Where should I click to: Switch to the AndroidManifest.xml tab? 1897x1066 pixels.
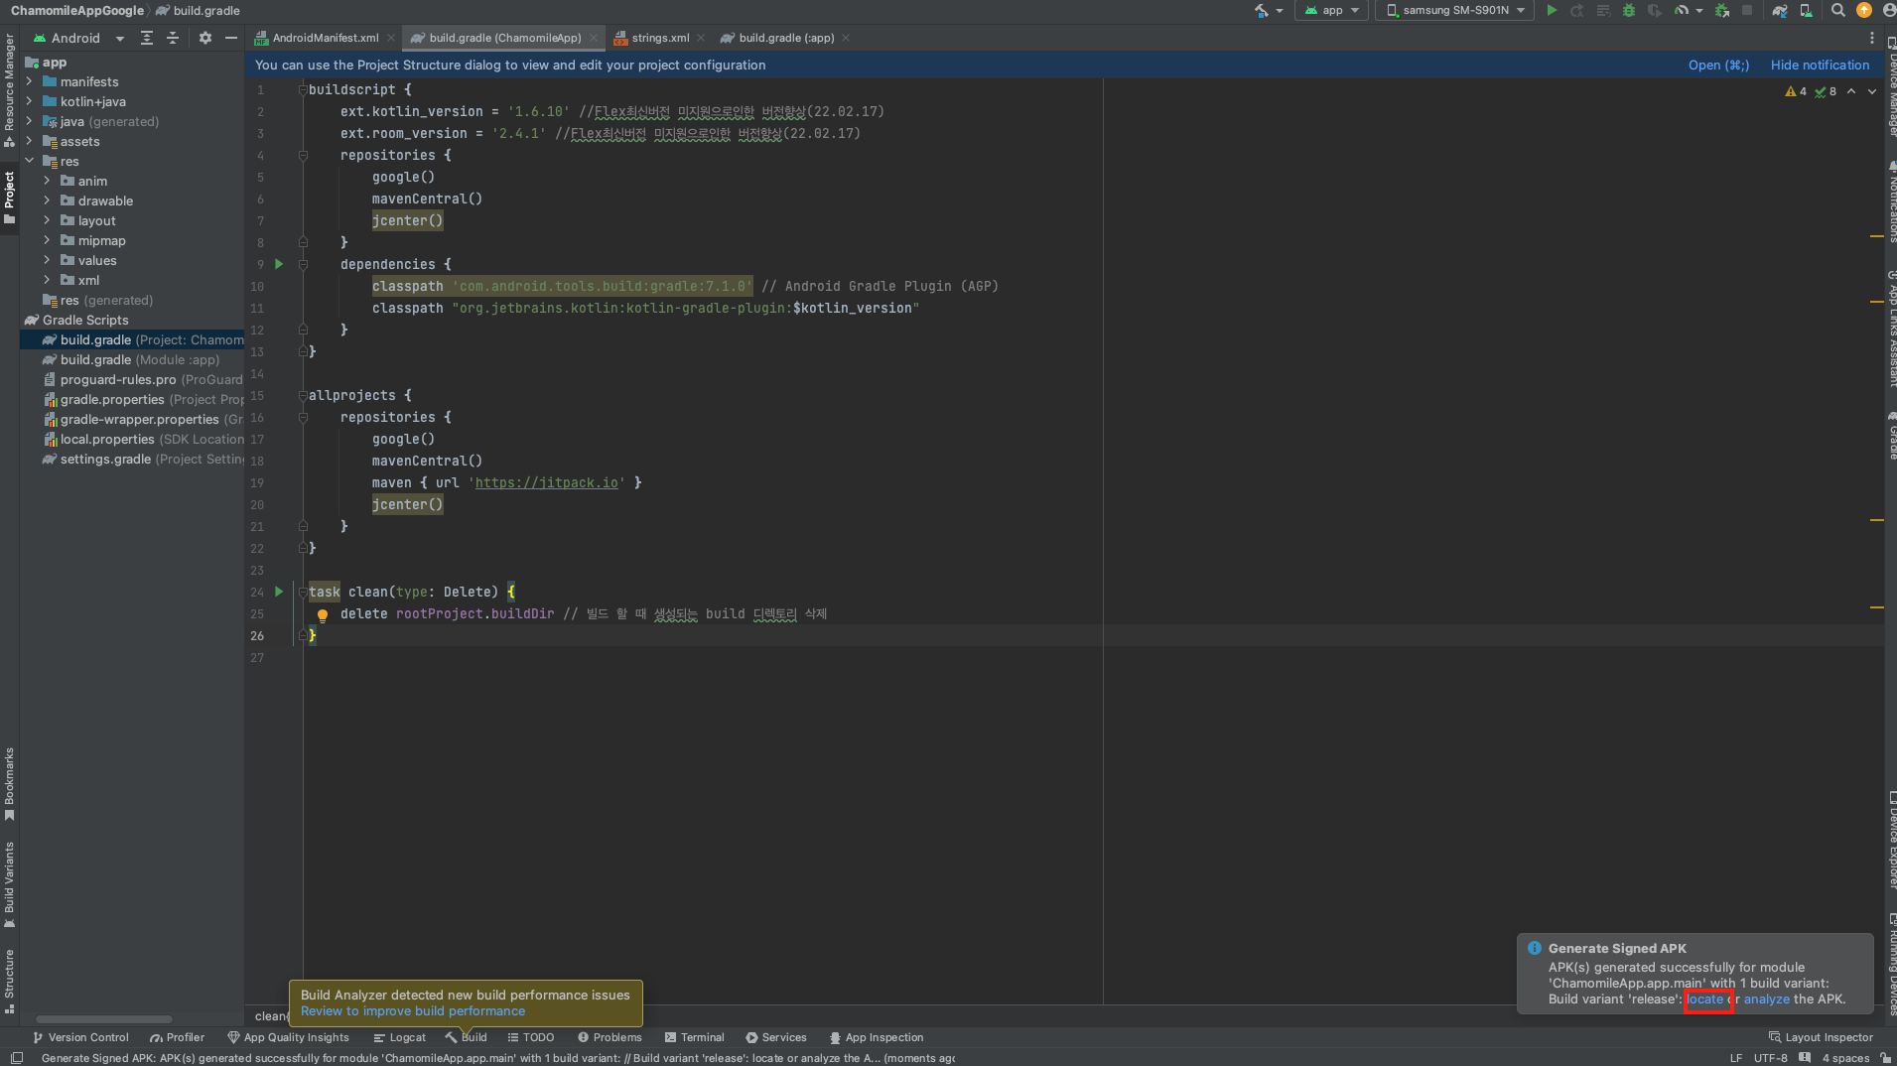pyautogui.click(x=325, y=38)
